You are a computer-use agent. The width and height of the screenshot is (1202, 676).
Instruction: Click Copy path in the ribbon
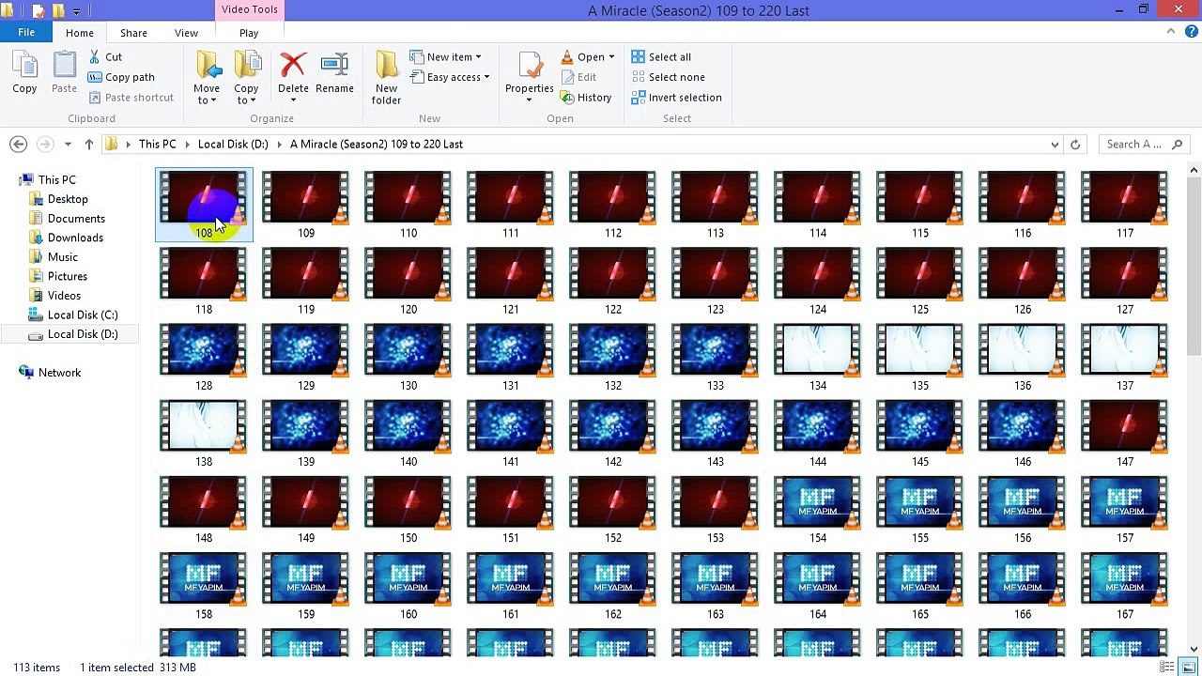click(121, 77)
